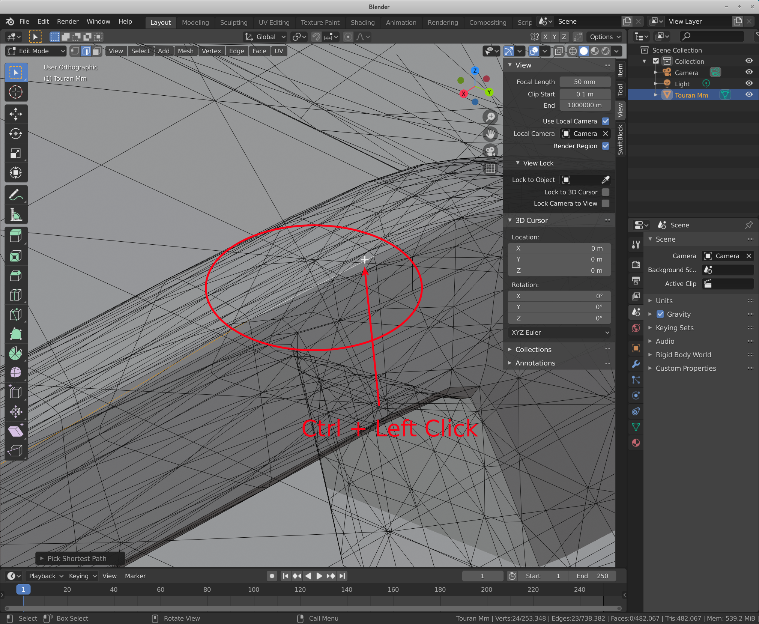This screenshot has width=759, height=624.
Task: Select the Spin tool
Action: tap(15, 353)
